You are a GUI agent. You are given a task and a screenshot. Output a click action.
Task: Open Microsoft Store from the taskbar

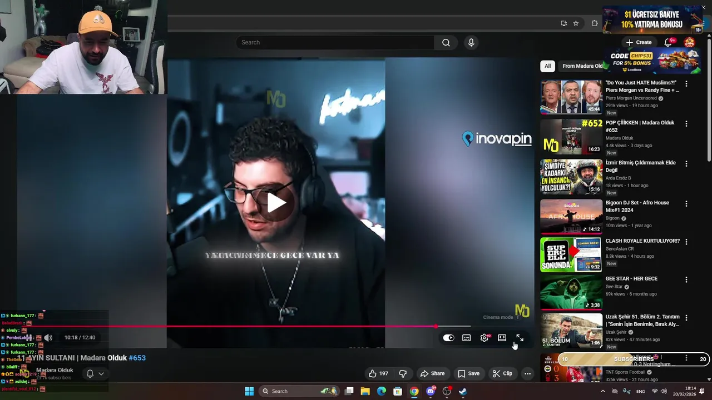(x=398, y=391)
